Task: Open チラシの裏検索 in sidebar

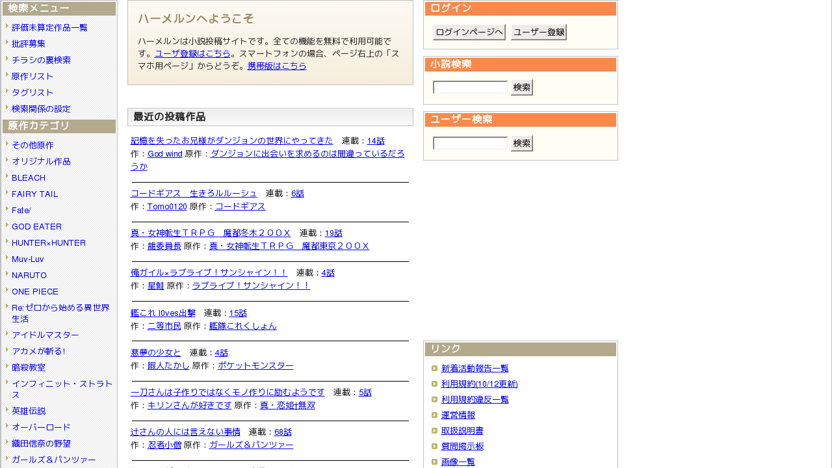Action: tap(41, 60)
